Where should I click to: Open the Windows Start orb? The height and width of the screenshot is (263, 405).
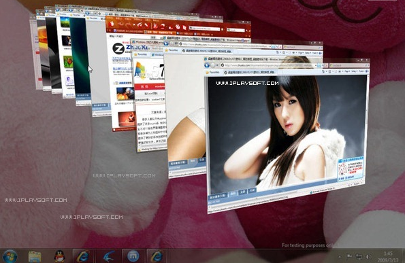10,256
